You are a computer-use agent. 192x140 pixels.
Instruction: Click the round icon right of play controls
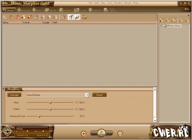120,133
